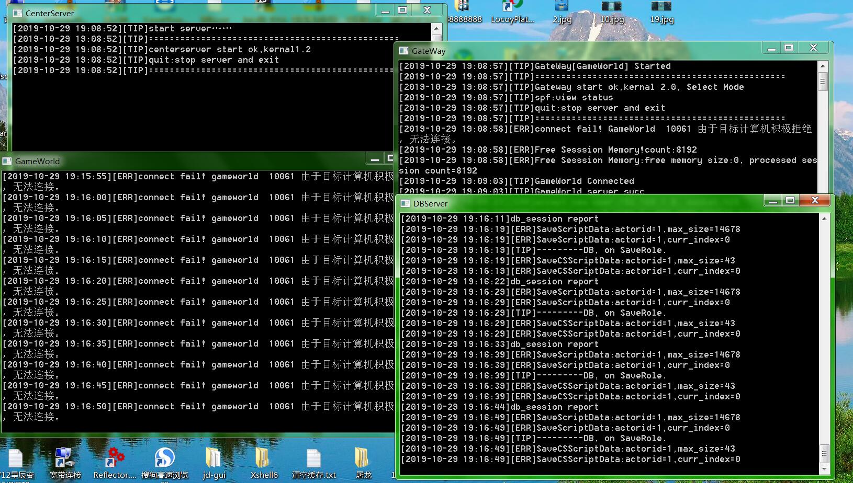This screenshot has width=853, height=483.
Task: Click the DBServer scrollbar up arrow
Action: [x=824, y=219]
